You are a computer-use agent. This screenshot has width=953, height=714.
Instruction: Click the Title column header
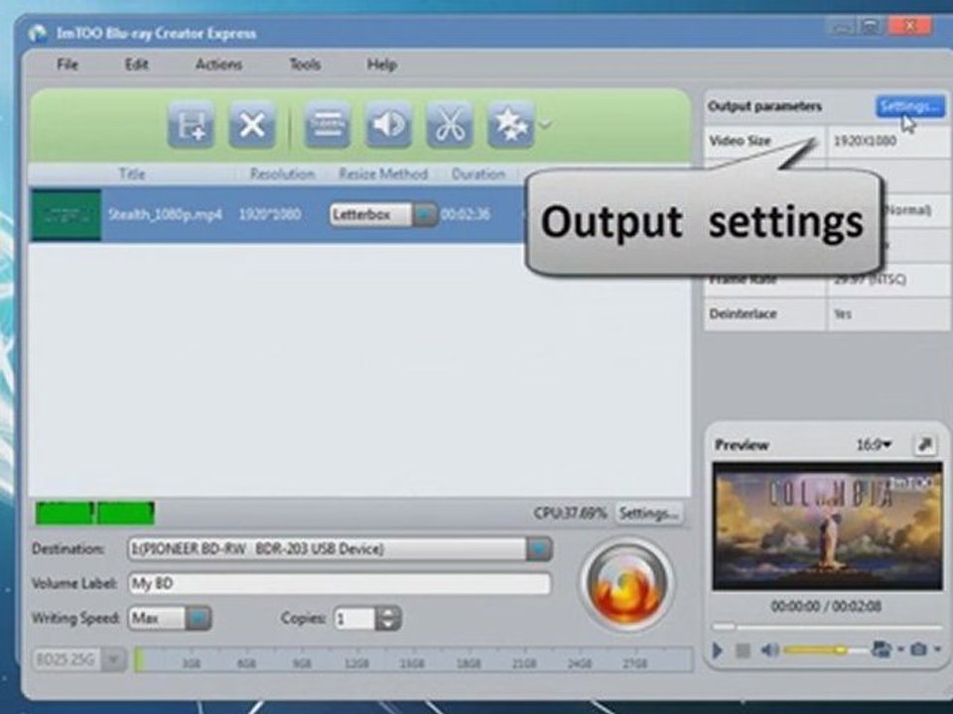coord(132,175)
